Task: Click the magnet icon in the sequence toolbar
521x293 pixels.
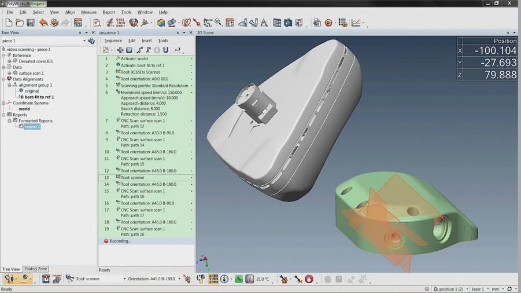Action: [165, 50]
